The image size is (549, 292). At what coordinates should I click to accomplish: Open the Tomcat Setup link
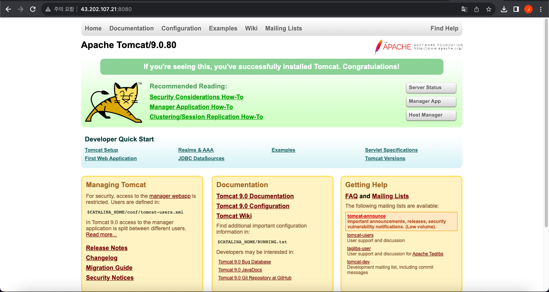point(101,150)
